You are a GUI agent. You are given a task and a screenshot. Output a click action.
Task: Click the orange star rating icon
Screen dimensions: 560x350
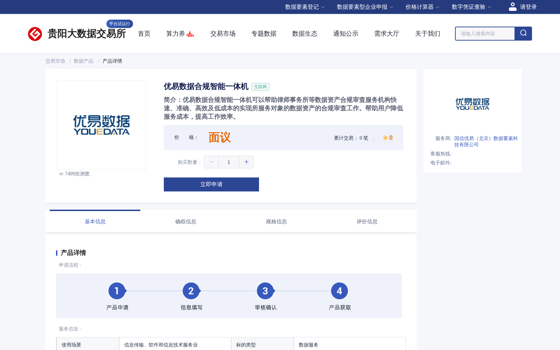(x=385, y=138)
